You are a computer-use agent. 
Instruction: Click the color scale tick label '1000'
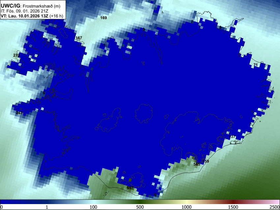(x=186, y=207)
